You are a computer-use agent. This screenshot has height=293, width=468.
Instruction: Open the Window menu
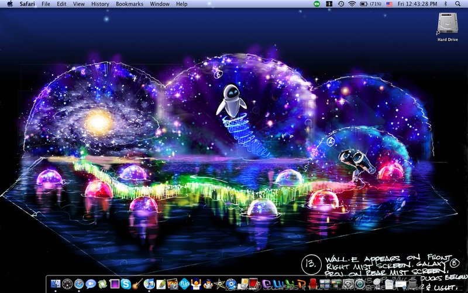(160, 4)
